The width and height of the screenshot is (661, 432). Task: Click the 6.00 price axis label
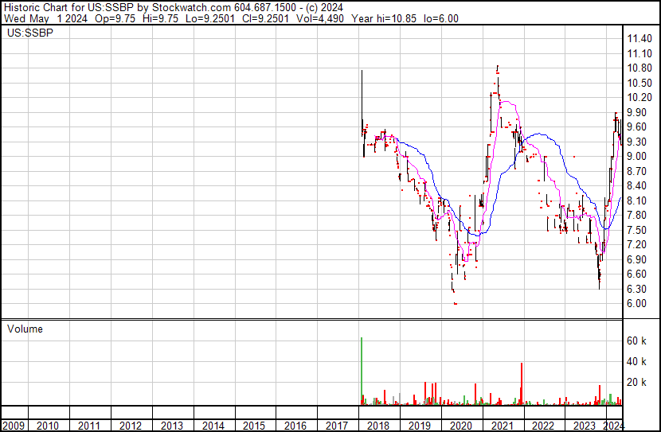637,304
